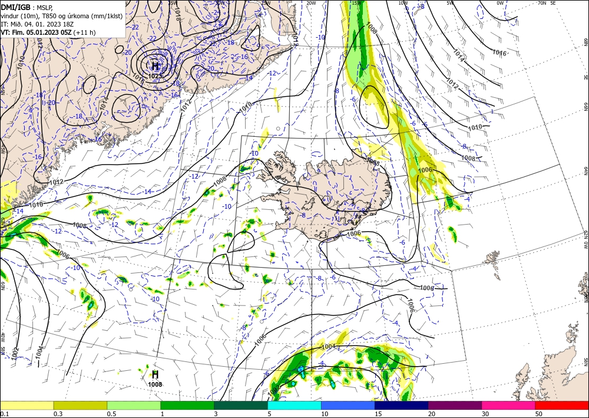Screen dimensions: 589x418
Task: Click the legend value label 0.3
Action: pyautogui.click(x=58, y=414)
